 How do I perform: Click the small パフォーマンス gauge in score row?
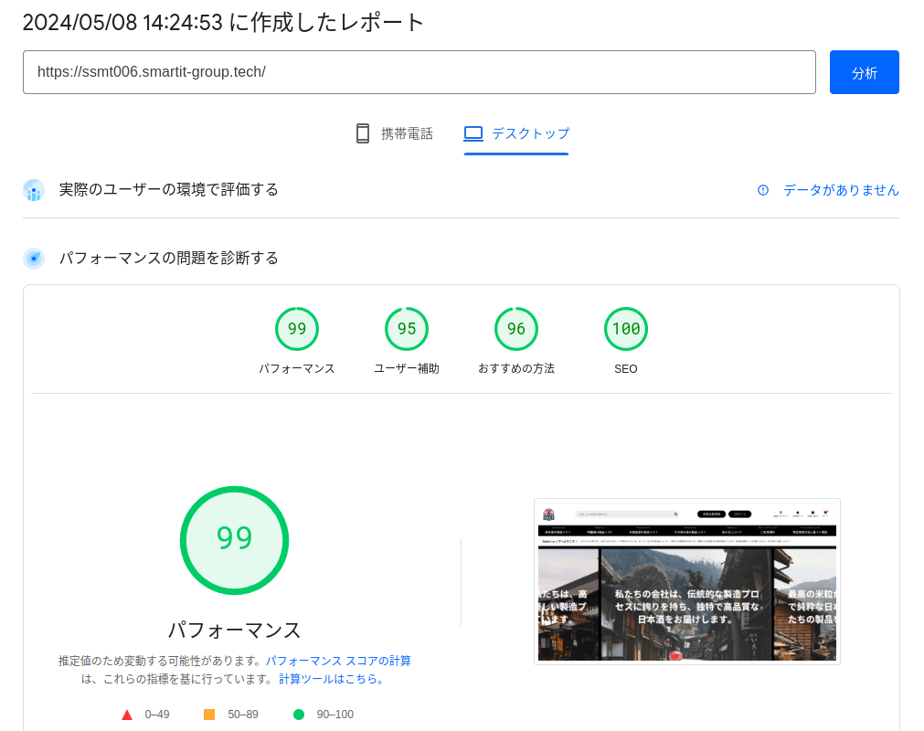coord(297,329)
